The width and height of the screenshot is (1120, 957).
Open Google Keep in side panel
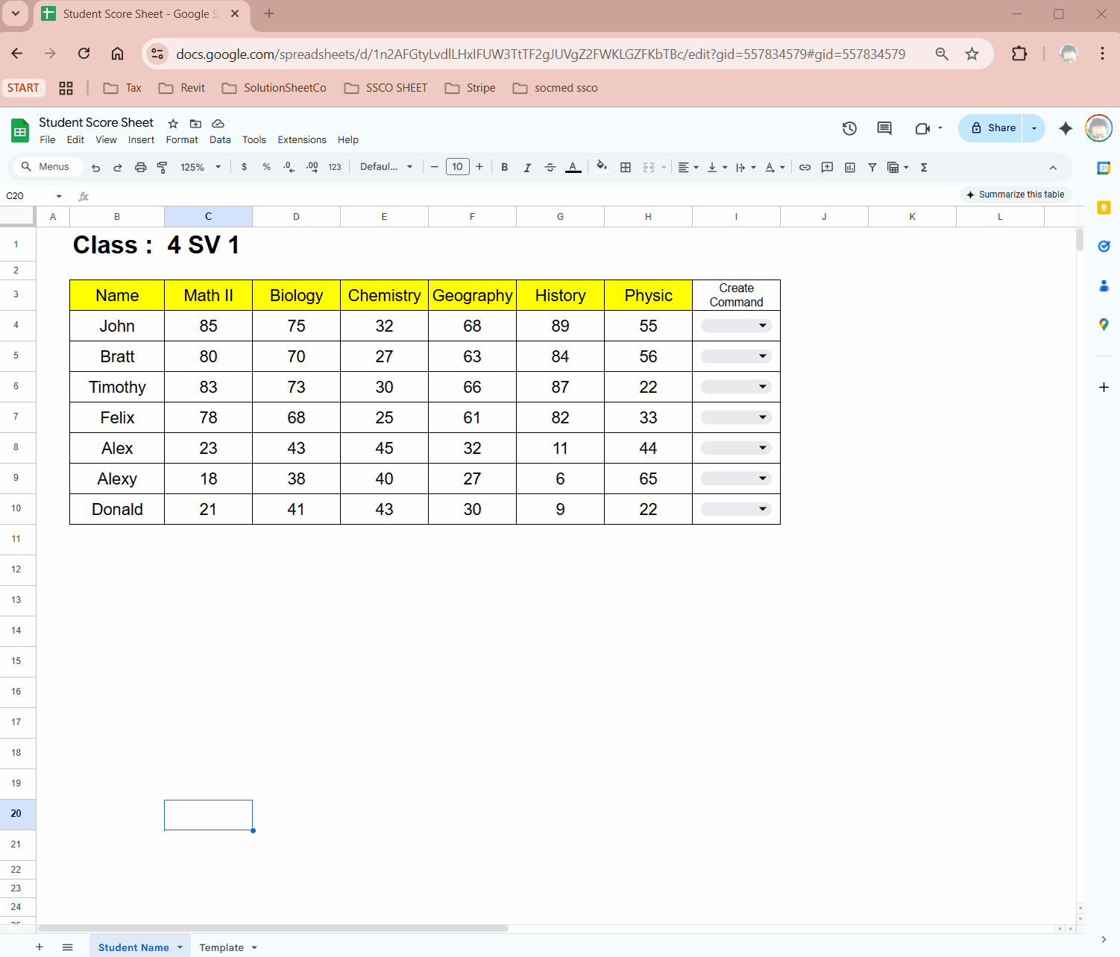click(1104, 207)
